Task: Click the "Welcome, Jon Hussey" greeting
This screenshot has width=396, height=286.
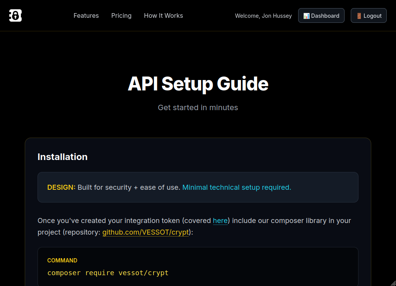Action: [263, 16]
